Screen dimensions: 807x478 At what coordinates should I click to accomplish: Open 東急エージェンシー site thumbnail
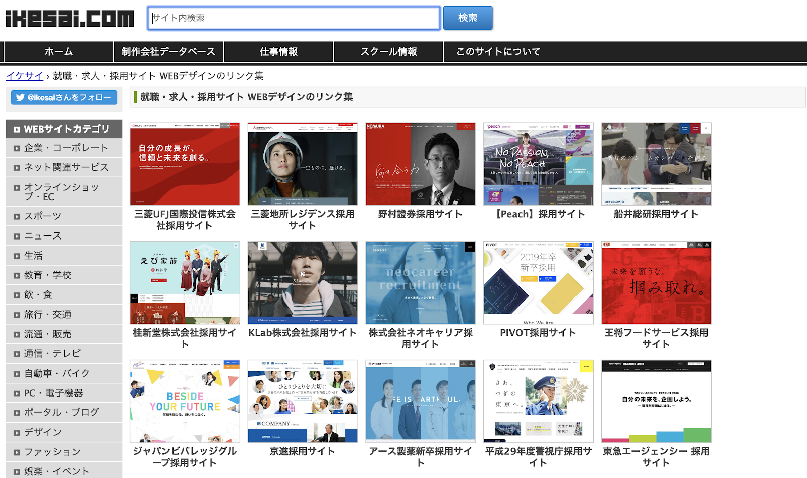[656, 401]
